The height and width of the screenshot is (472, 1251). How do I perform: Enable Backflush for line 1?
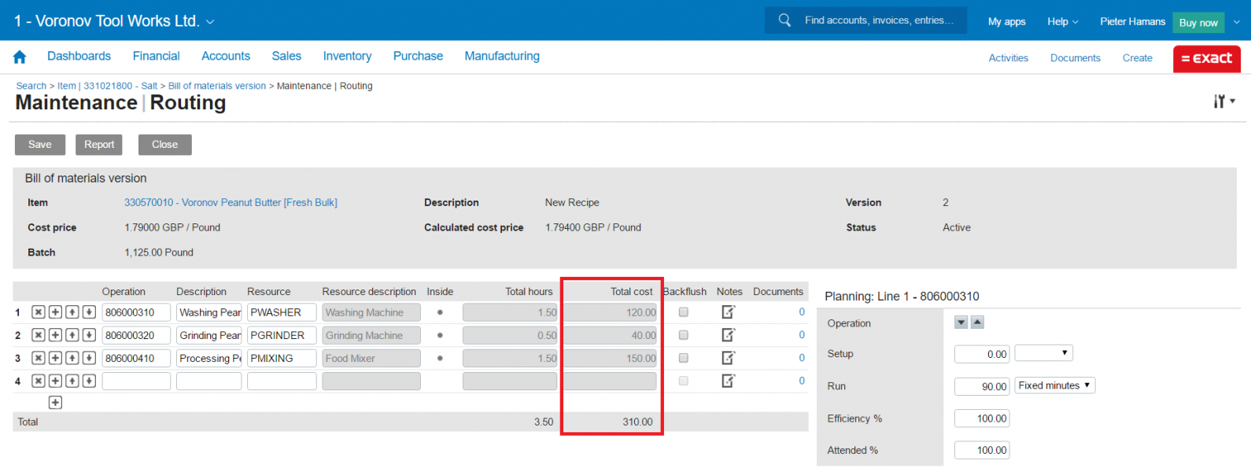(x=684, y=312)
